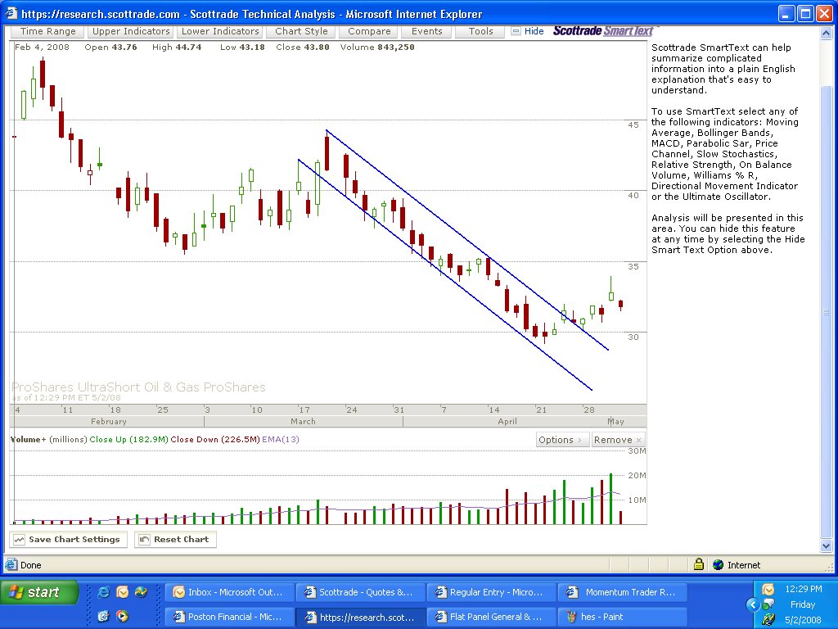The width and height of the screenshot is (838, 629).
Task: Switch to the Regular Entry taskbar window
Action: coord(492,592)
